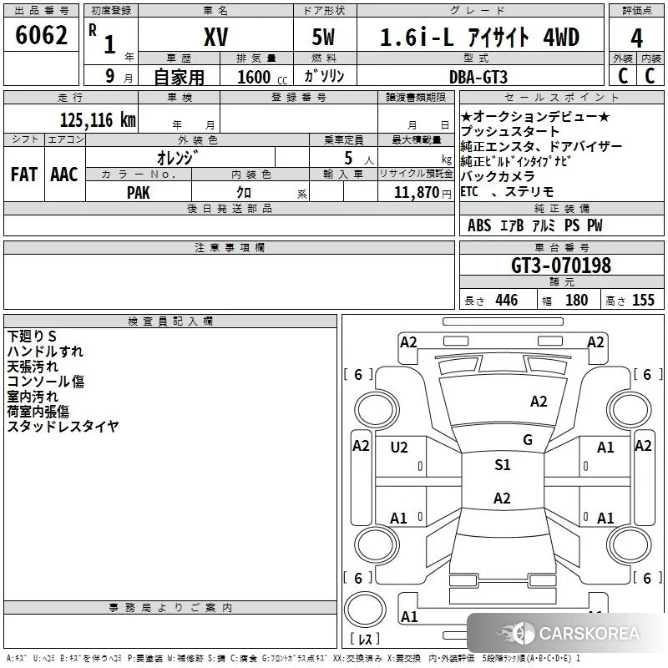Screen dimensions: 668x668
Task: Select the sales point バックカメラ
Action: tap(498, 176)
